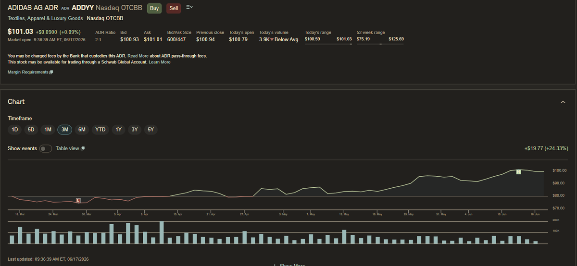This screenshot has width=577, height=266.
Task: Collapse the Chart section chevron
Action: [563, 102]
